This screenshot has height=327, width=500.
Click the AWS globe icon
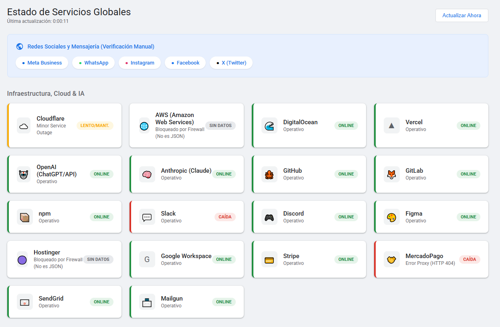pos(144,126)
